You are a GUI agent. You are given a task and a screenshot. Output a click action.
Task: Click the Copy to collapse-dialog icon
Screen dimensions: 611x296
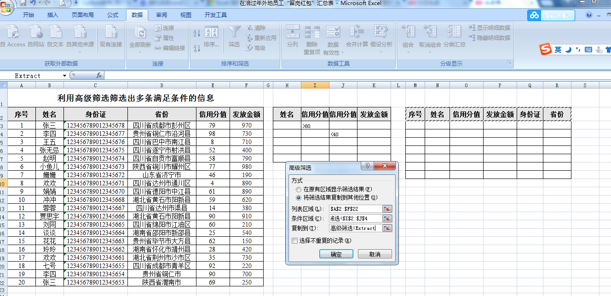387,228
